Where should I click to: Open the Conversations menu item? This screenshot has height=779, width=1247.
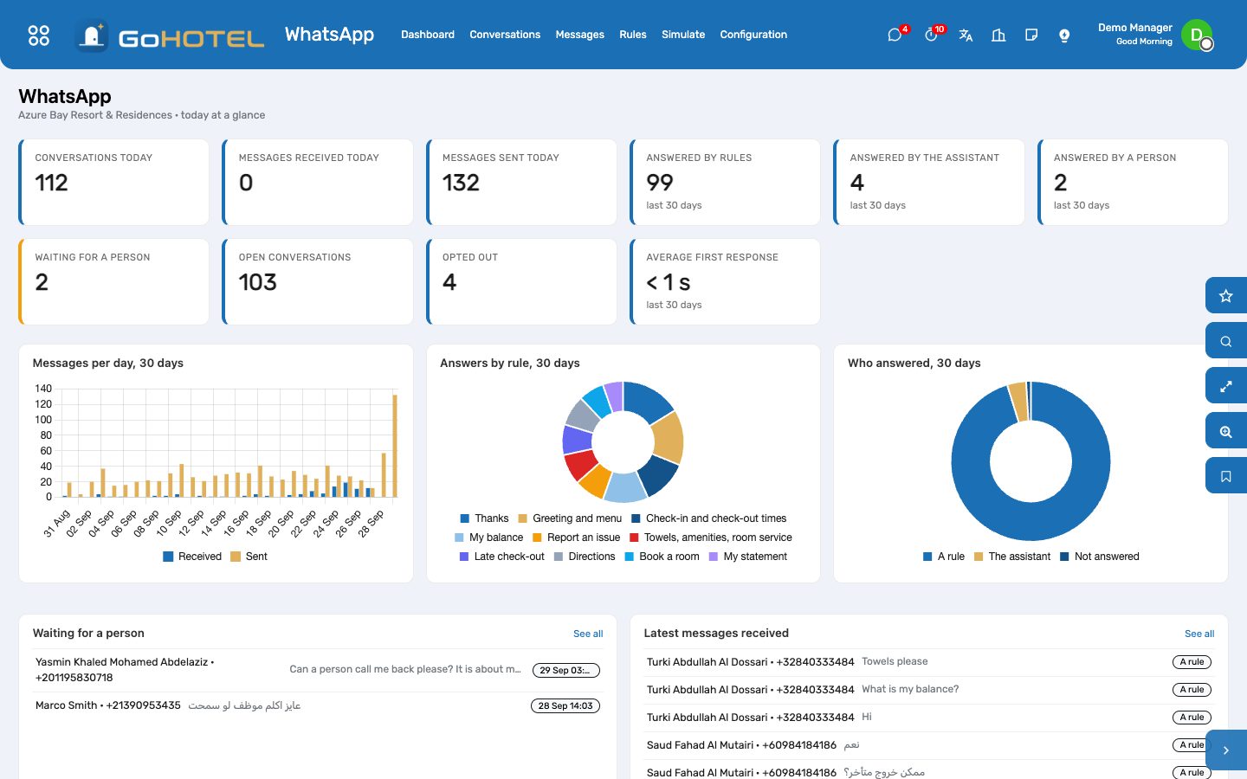pos(505,35)
